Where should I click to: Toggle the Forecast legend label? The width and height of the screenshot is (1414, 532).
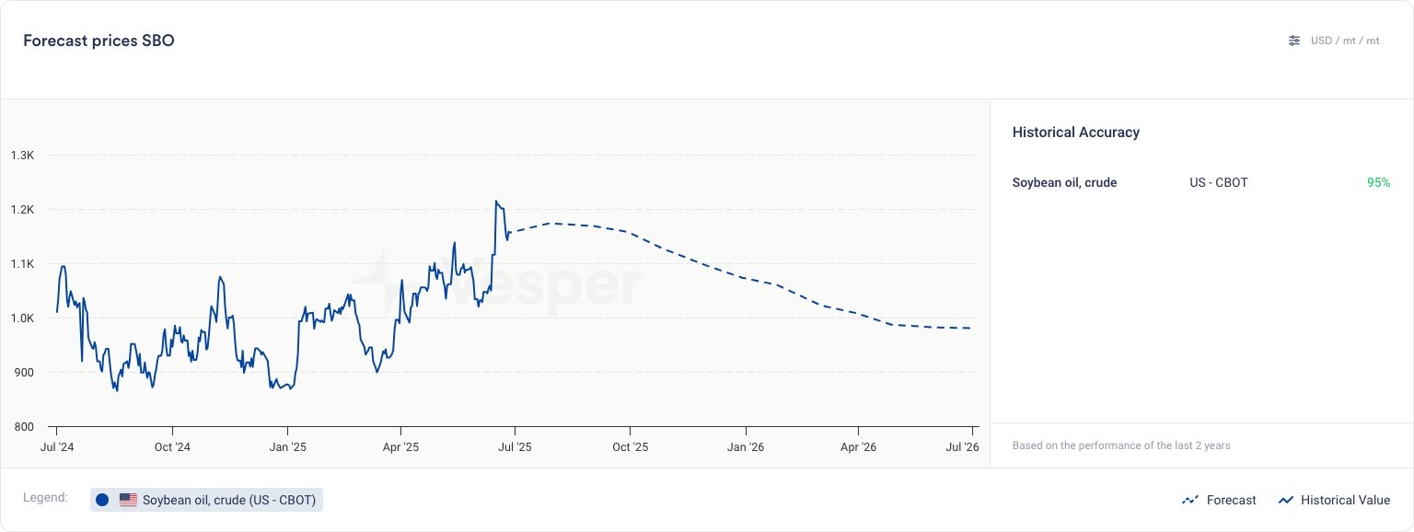point(1231,500)
